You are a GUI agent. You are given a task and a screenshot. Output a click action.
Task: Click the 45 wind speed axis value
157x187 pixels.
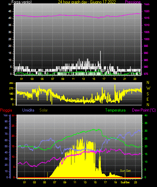click(x=10, y=11)
